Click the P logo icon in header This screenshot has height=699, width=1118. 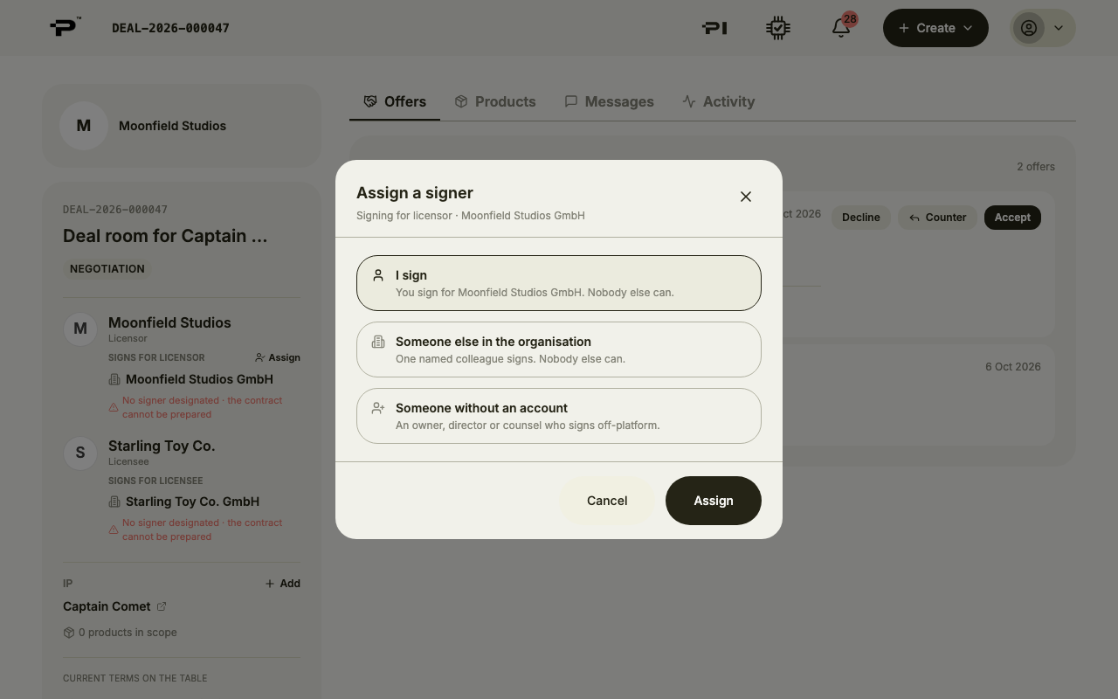[65, 27]
